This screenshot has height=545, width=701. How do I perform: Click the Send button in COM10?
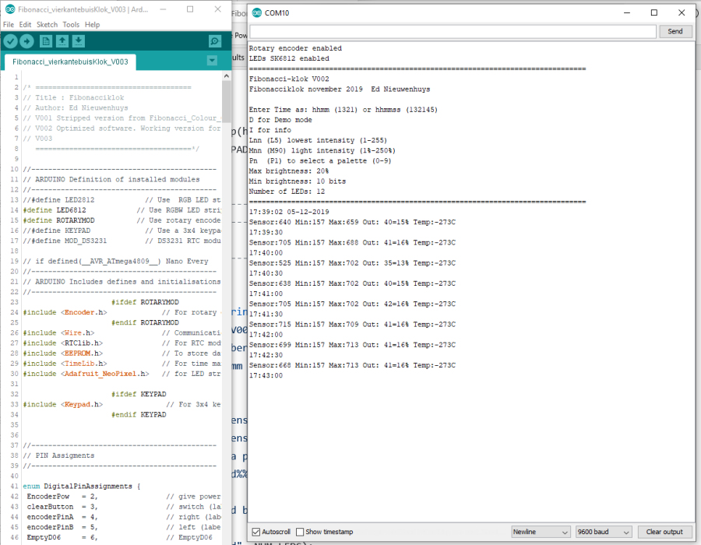click(x=675, y=31)
